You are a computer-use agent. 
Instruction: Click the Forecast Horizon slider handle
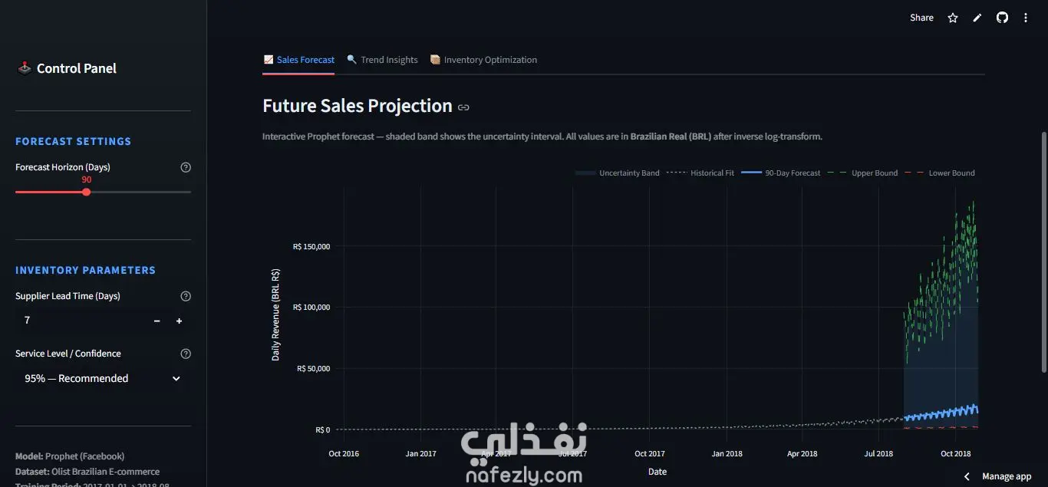[86, 192]
